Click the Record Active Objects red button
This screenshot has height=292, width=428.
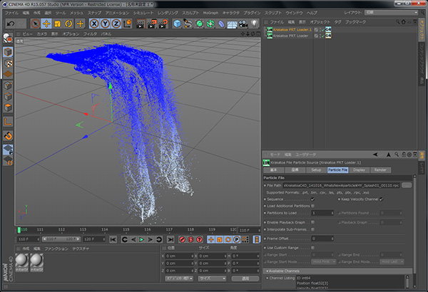(182, 239)
